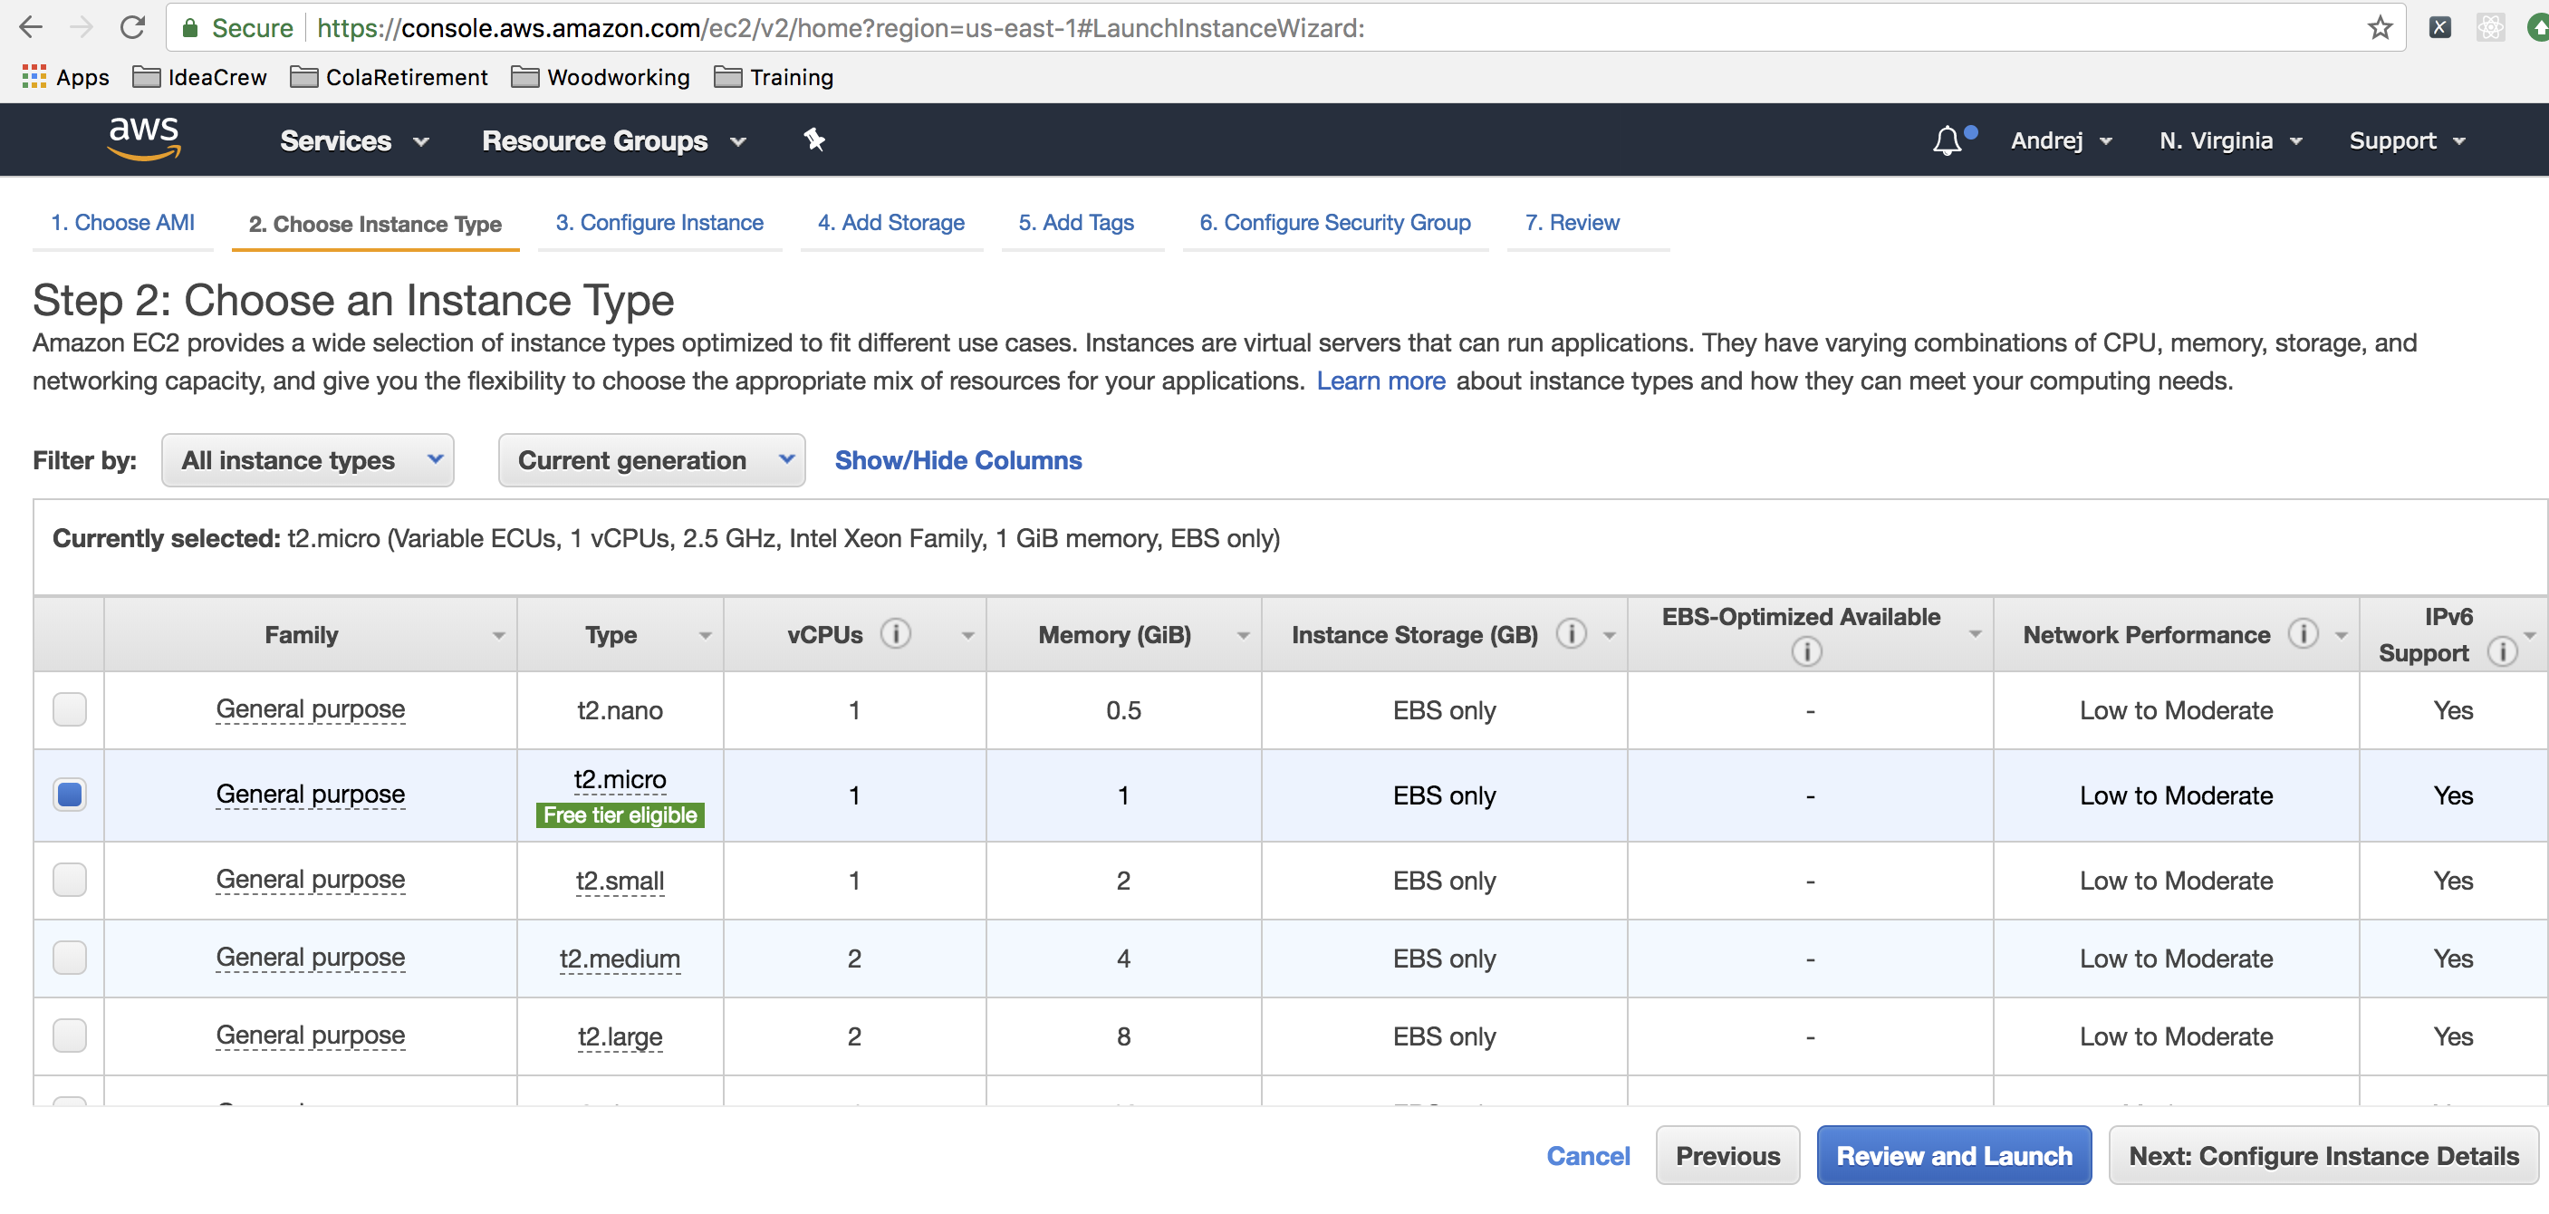Open the Family column sort arrow
Screen dimensions: 2549x1214
tap(499, 635)
